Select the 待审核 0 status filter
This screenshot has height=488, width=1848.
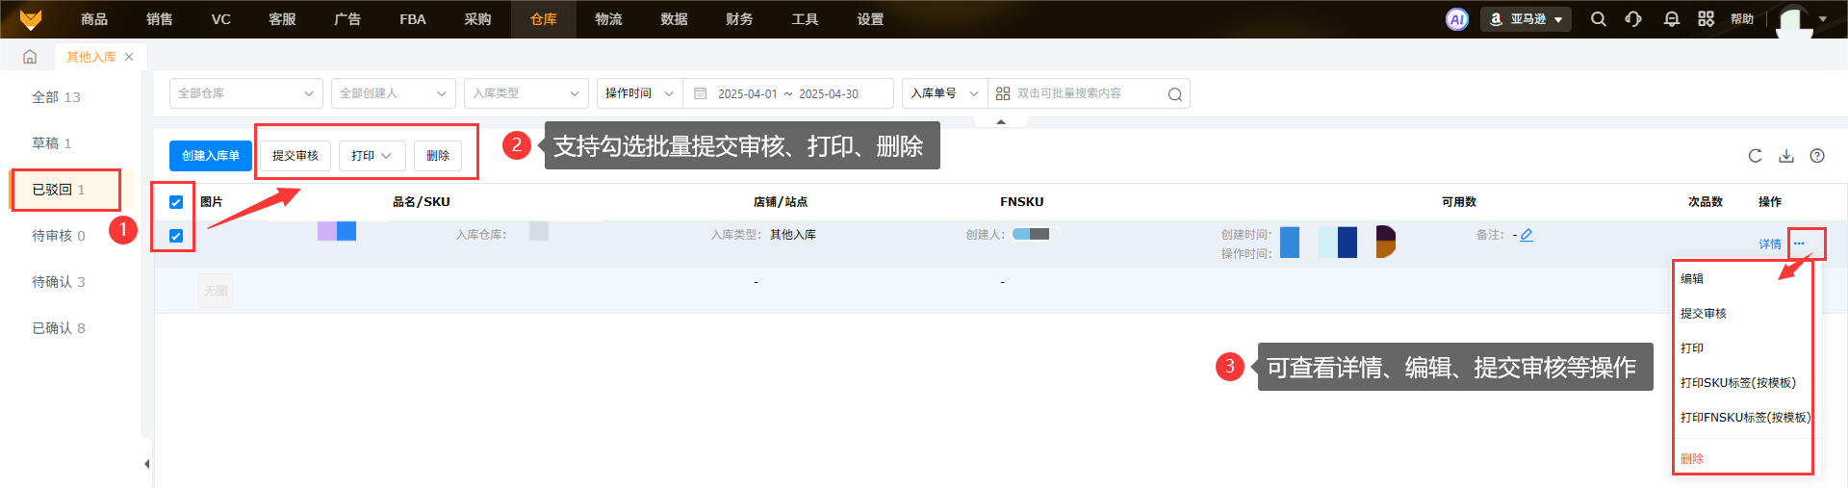coord(59,236)
